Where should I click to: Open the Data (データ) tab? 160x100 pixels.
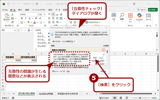click(x=58, y=10)
